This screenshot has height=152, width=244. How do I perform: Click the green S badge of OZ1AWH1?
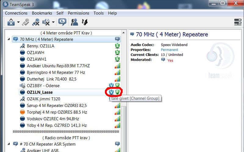tap(117, 59)
